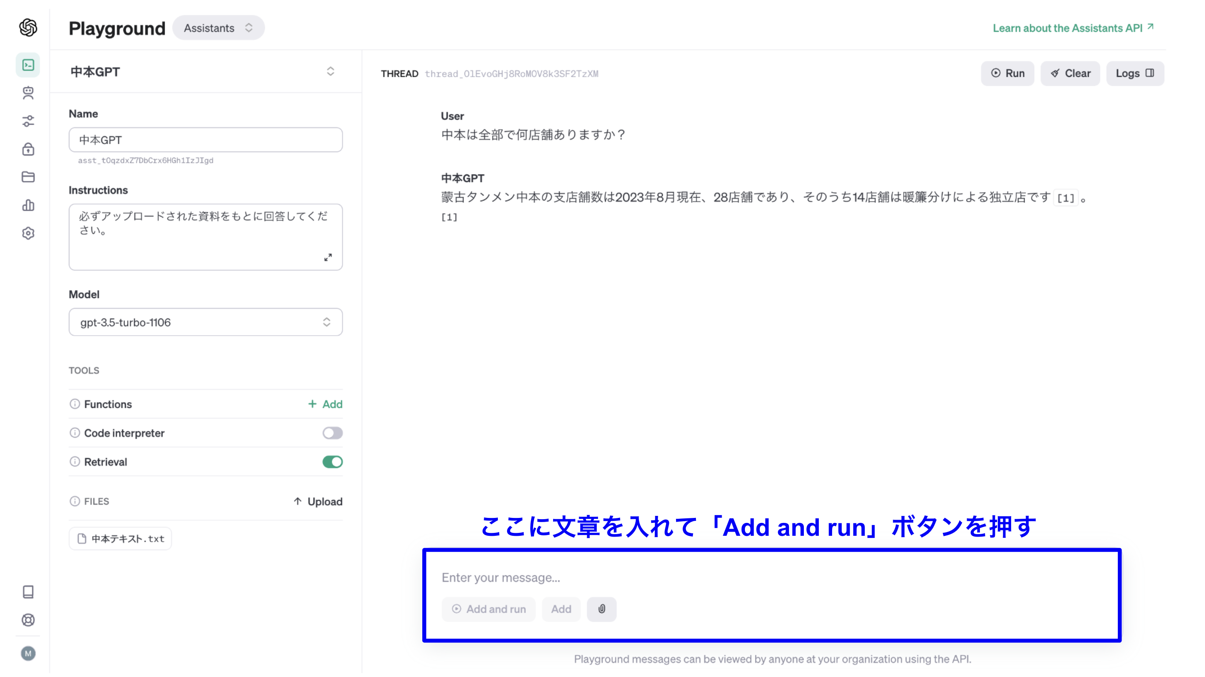This screenshot has height=677, width=1205.
Task: Open the Documentation book icon
Action: 28,592
